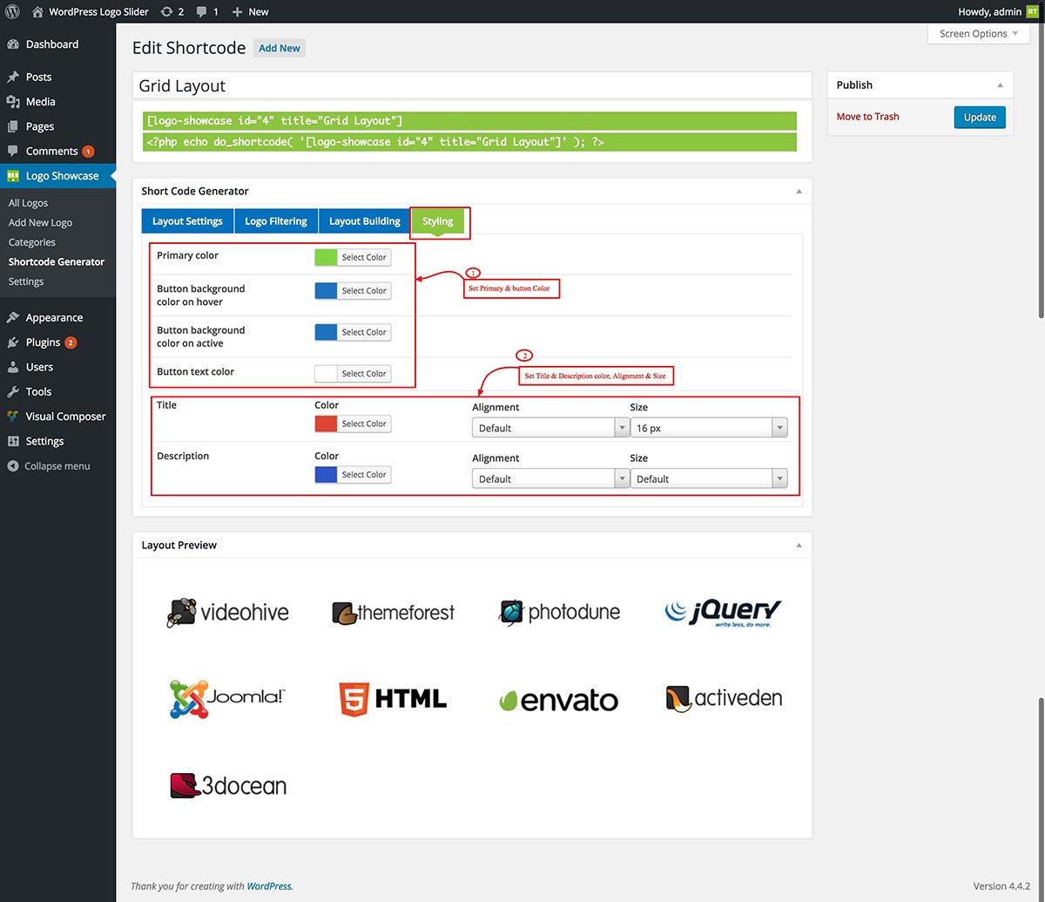Collapse the Short Code Generator panel
Image resolution: width=1045 pixels, height=902 pixels.
tap(799, 191)
